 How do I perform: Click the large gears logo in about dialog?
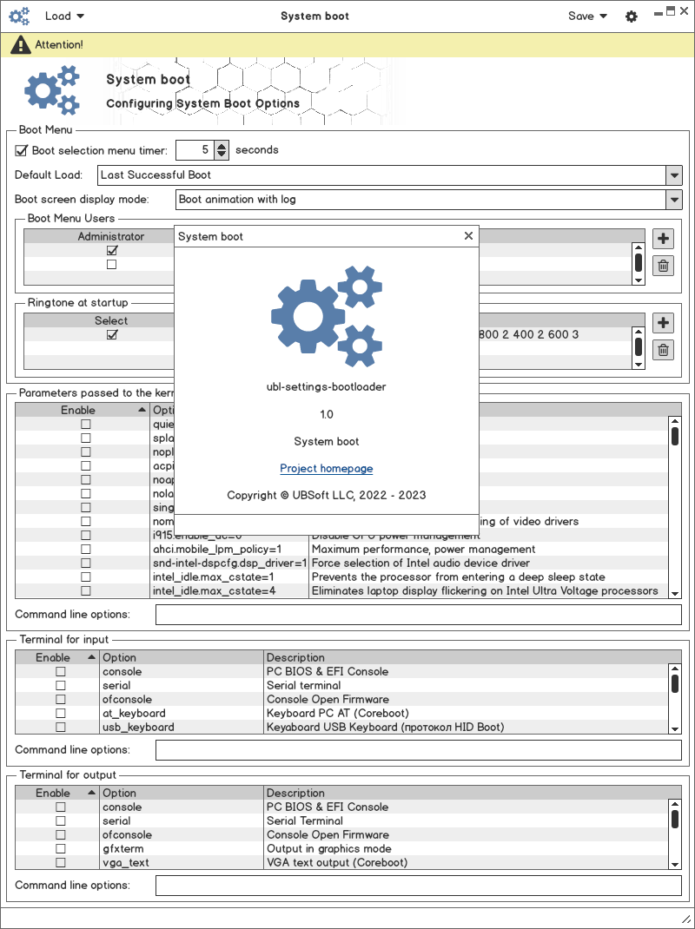(326, 316)
